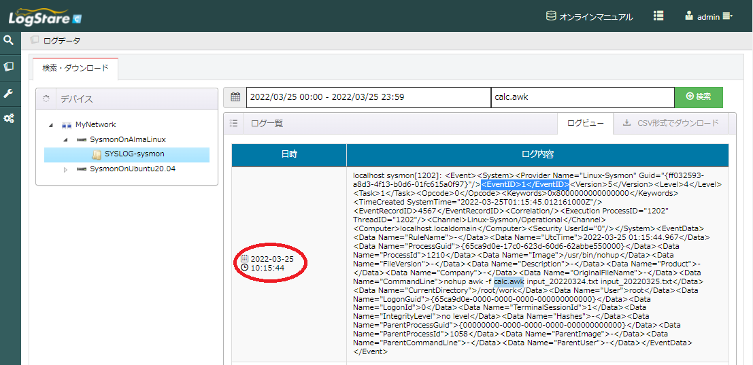Click the ログ一覧 heading text

pyautogui.click(x=267, y=123)
